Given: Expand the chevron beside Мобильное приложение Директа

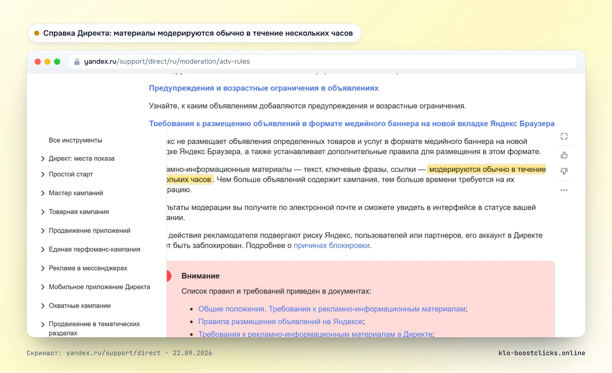Looking at the screenshot, I should (42, 287).
